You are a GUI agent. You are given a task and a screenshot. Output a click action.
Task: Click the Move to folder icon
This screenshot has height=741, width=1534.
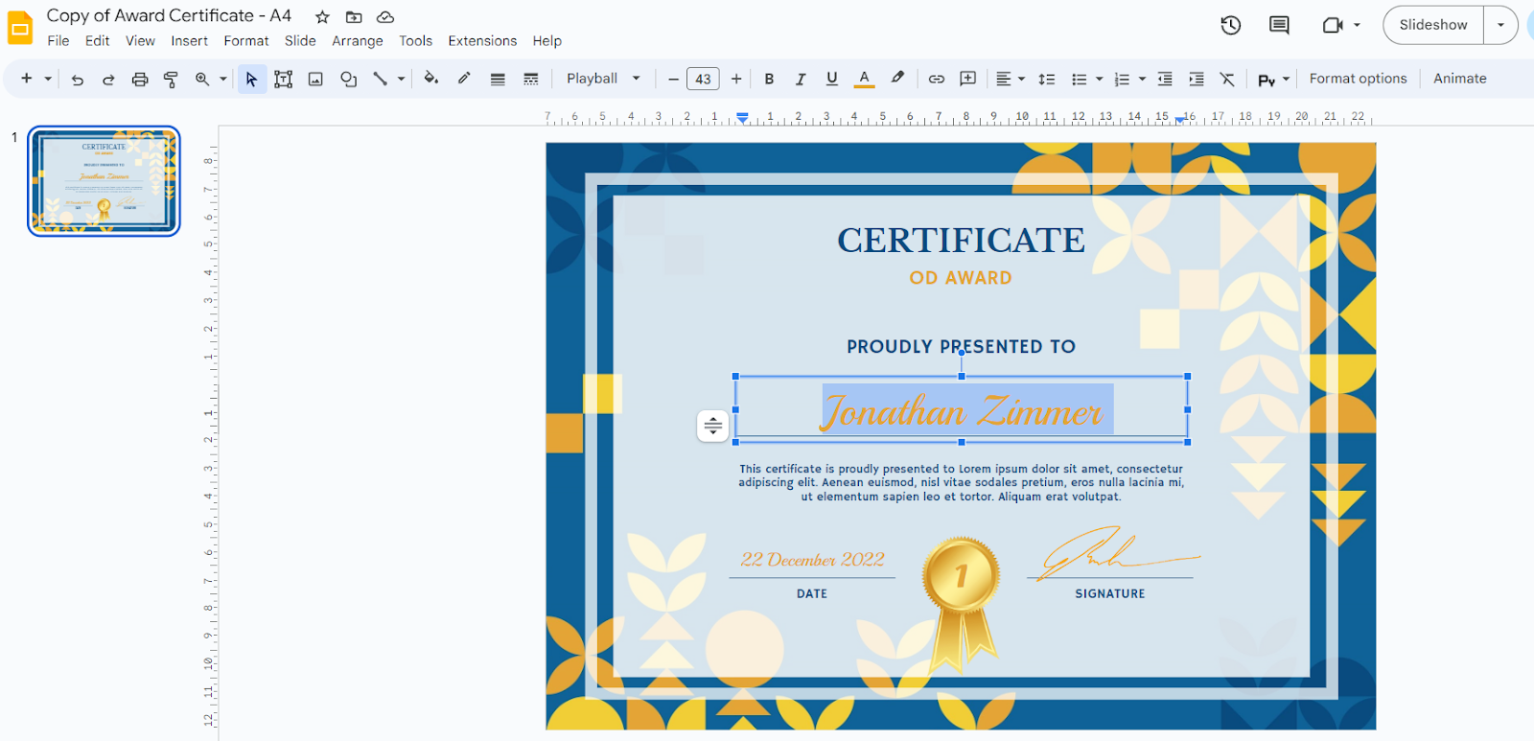click(354, 17)
